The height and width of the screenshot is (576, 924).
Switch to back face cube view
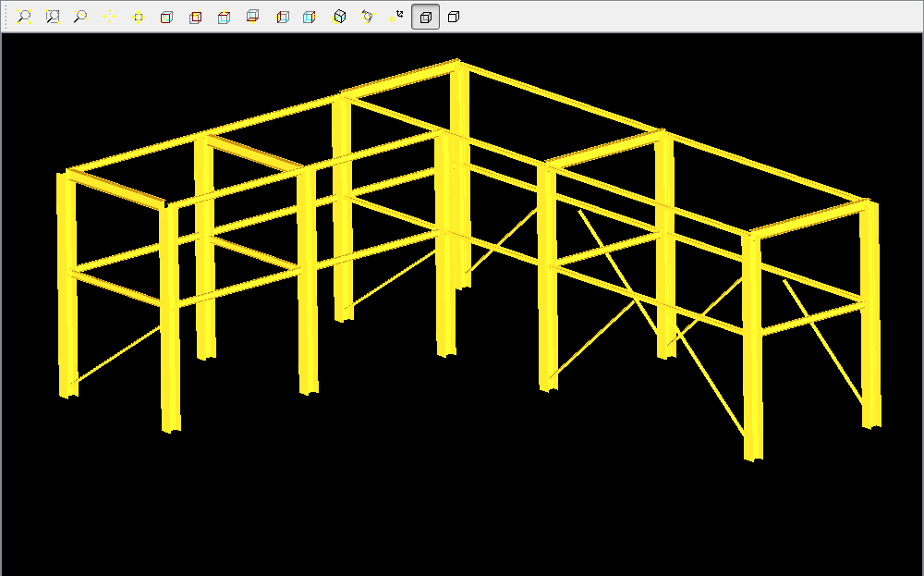pos(196,17)
